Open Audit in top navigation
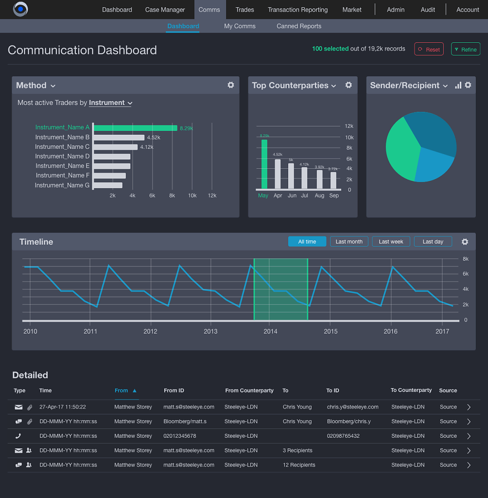The height and width of the screenshot is (498, 488). [x=428, y=10]
